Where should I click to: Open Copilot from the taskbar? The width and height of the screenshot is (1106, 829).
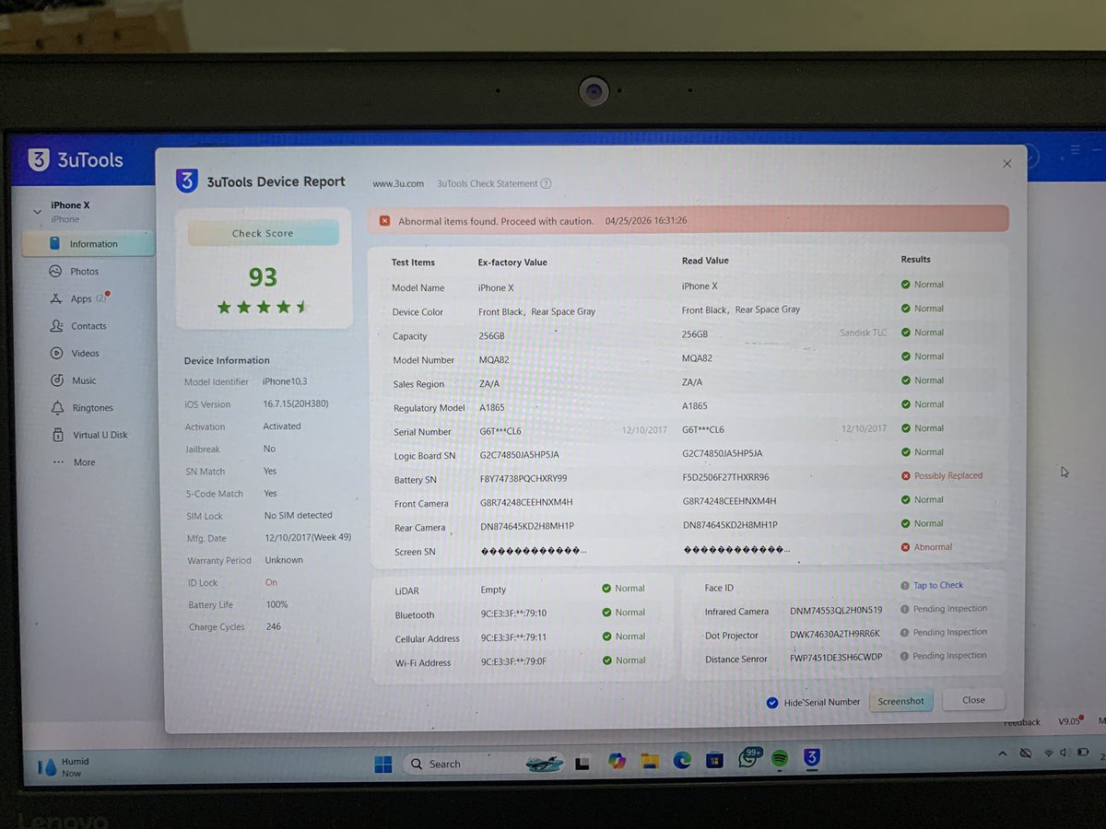point(617,762)
